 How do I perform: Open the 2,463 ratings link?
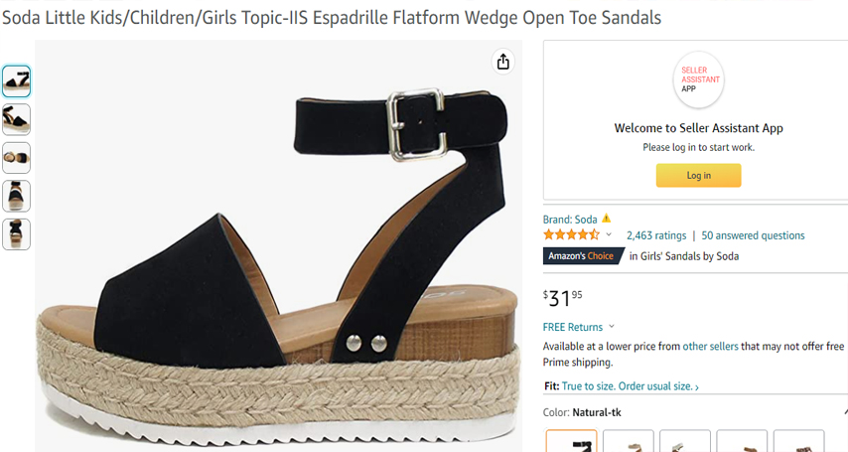[655, 235]
